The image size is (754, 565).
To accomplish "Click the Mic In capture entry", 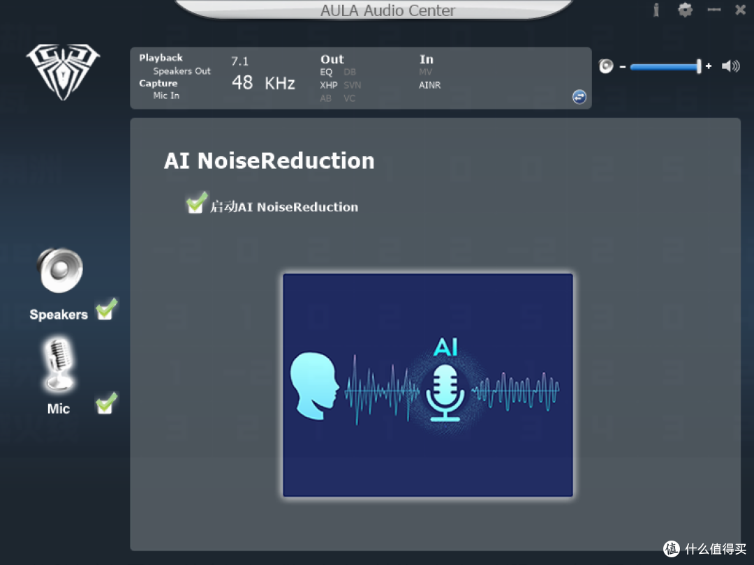I will [x=166, y=96].
